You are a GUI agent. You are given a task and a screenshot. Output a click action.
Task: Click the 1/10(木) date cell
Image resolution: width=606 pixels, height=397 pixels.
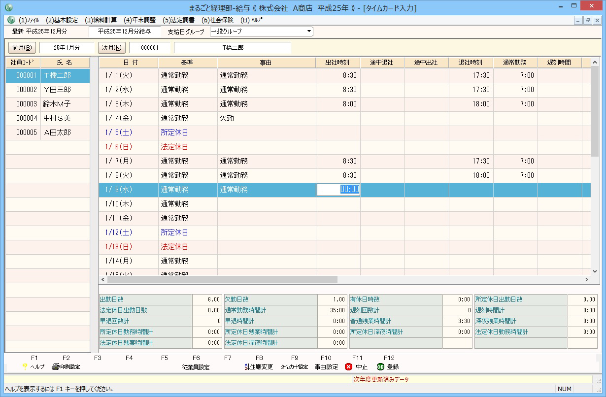tap(129, 204)
